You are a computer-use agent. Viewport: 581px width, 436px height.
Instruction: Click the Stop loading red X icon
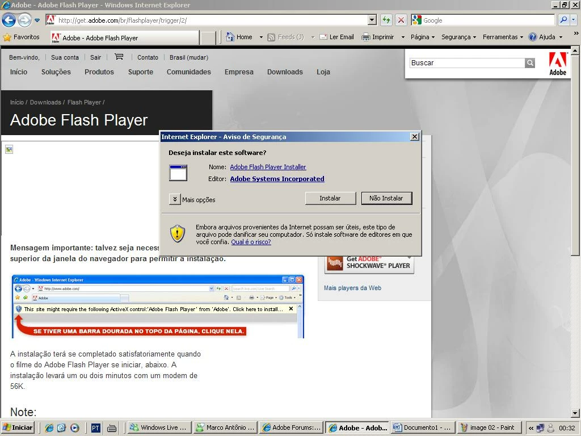click(x=401, y=20)
